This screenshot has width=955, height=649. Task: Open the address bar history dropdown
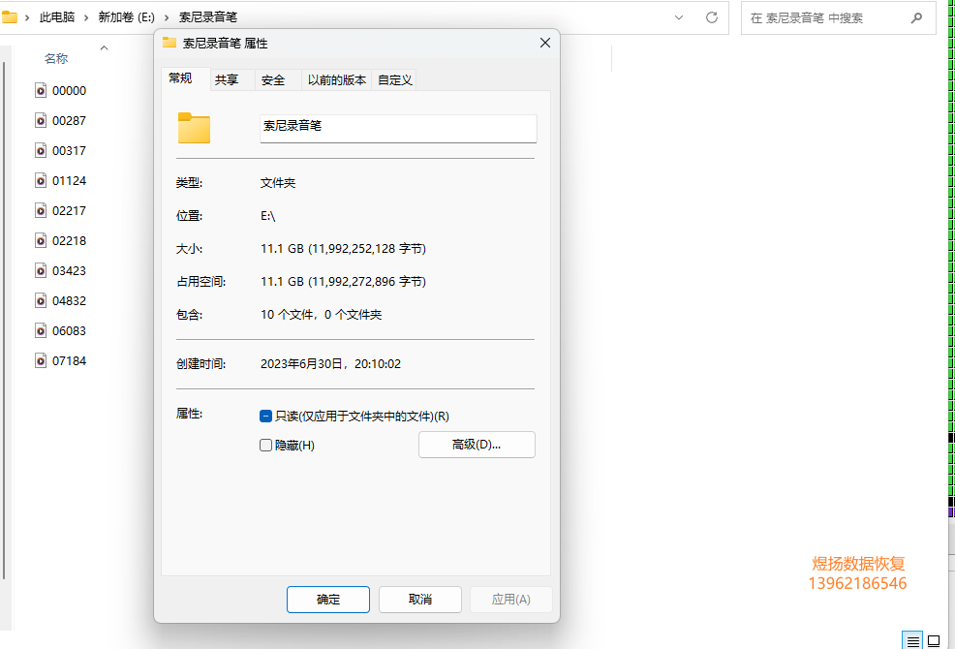[679, 17]
